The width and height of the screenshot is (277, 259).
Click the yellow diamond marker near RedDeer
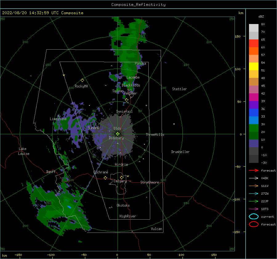click(126, 100)
